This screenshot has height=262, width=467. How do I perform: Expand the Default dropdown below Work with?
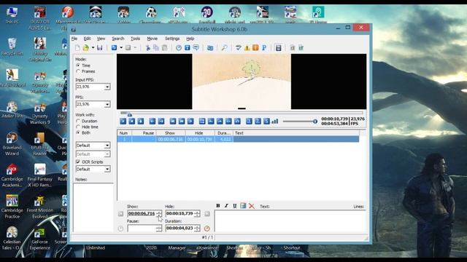click(107, 146)
